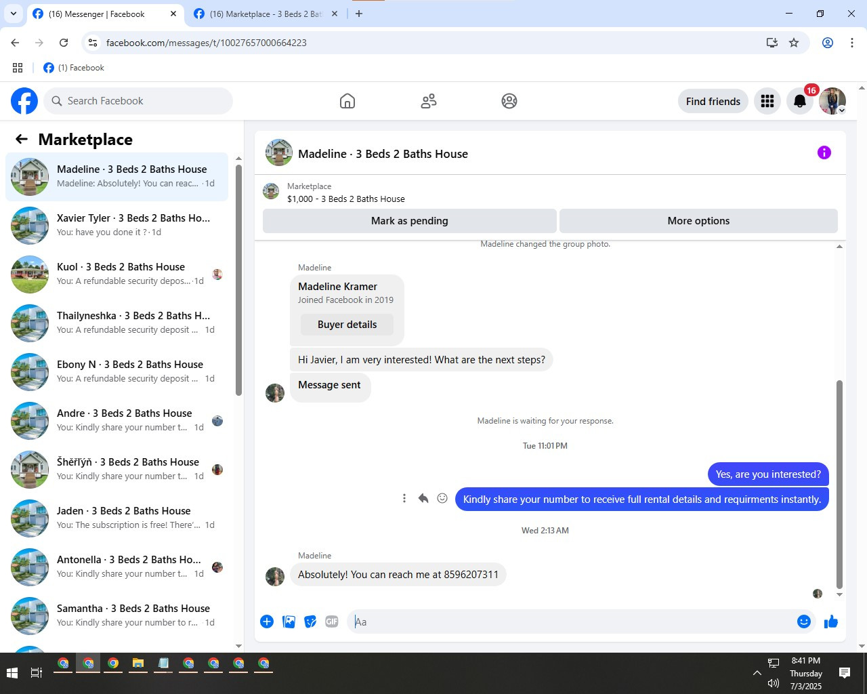The image size is (867, 694).
Task: Open the Antonella conversation
Action: [x=117, y=567]
